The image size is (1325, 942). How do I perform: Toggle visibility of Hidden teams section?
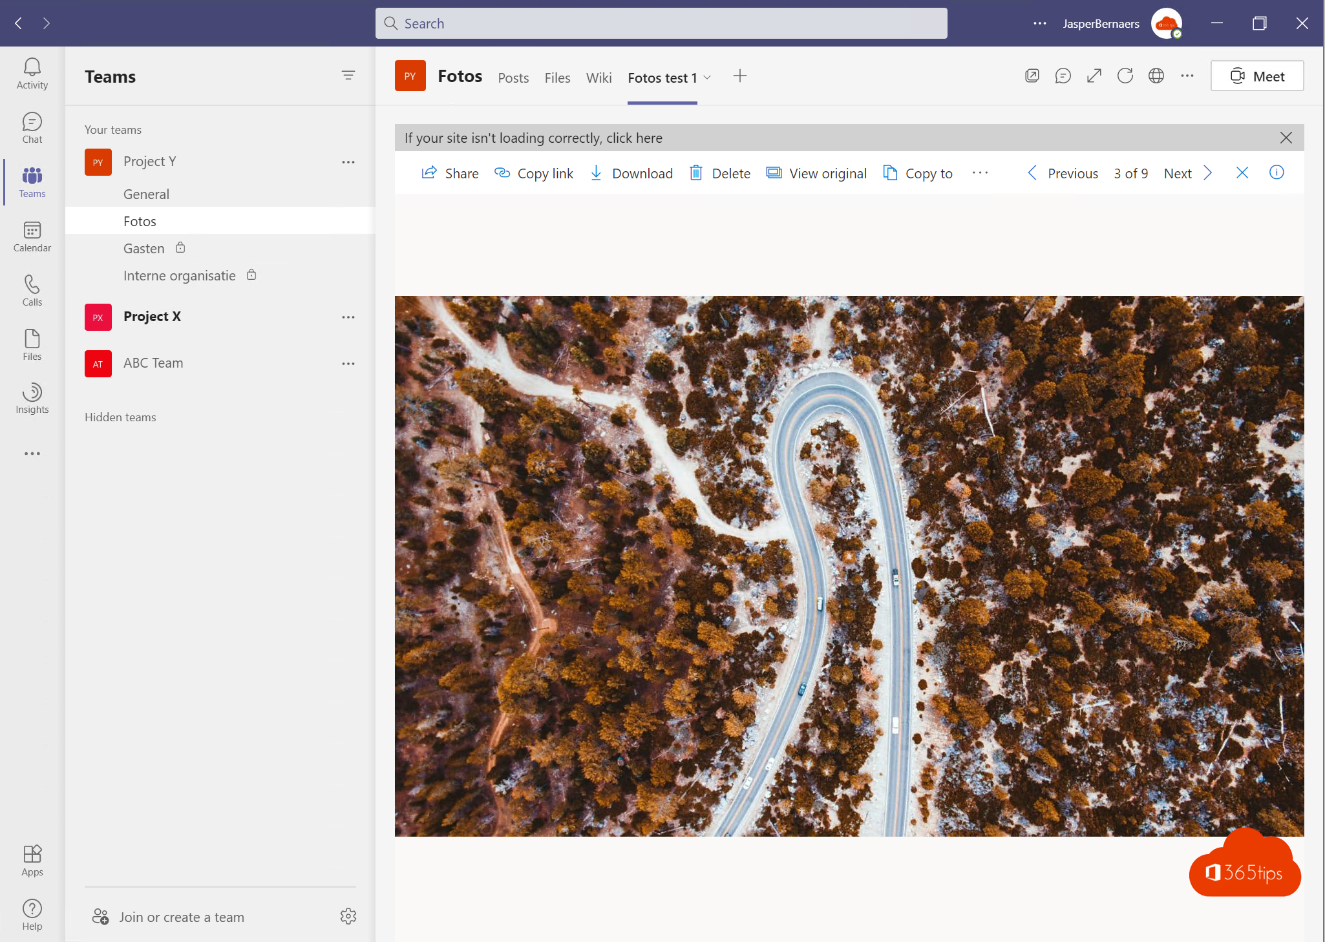pyautogui.click(x=120, y=416)
